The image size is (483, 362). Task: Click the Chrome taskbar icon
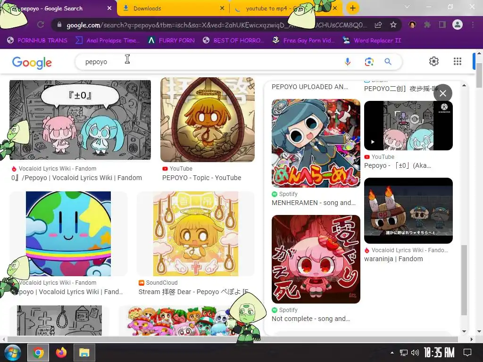[x=38, y=353]
